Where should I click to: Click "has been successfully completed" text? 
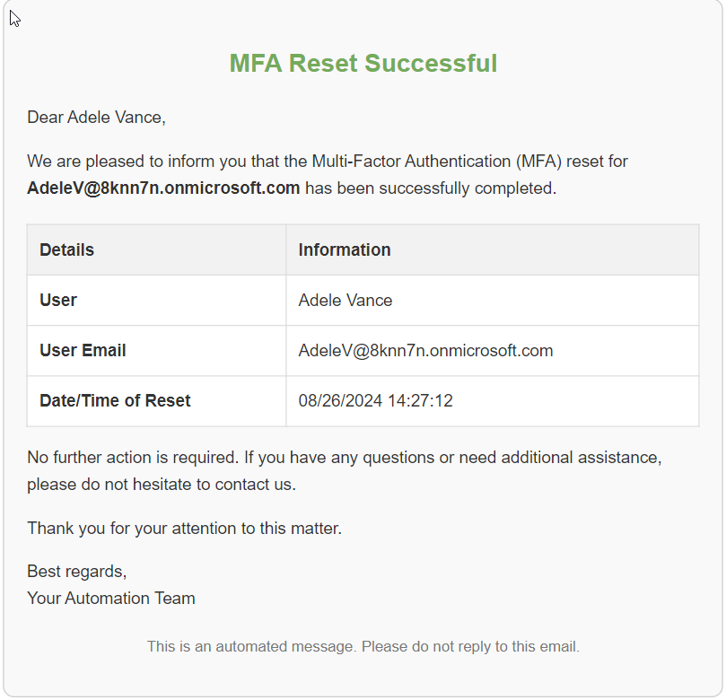431,188
